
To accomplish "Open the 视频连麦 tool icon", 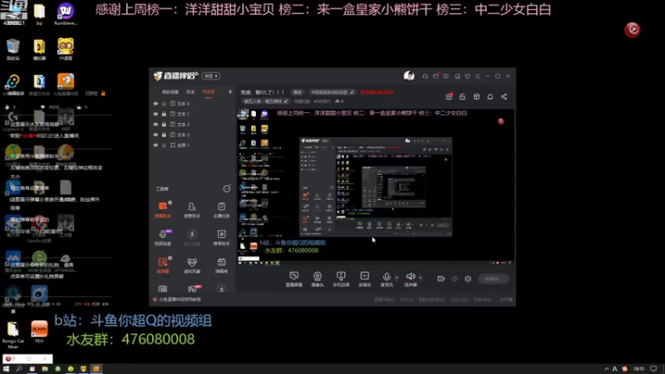I will pyautogui.click(x=162, y=237).
